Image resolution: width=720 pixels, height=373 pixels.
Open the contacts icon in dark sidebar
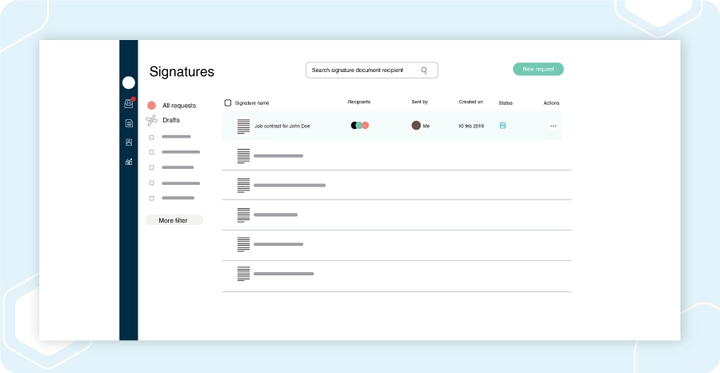click(129, 142)
